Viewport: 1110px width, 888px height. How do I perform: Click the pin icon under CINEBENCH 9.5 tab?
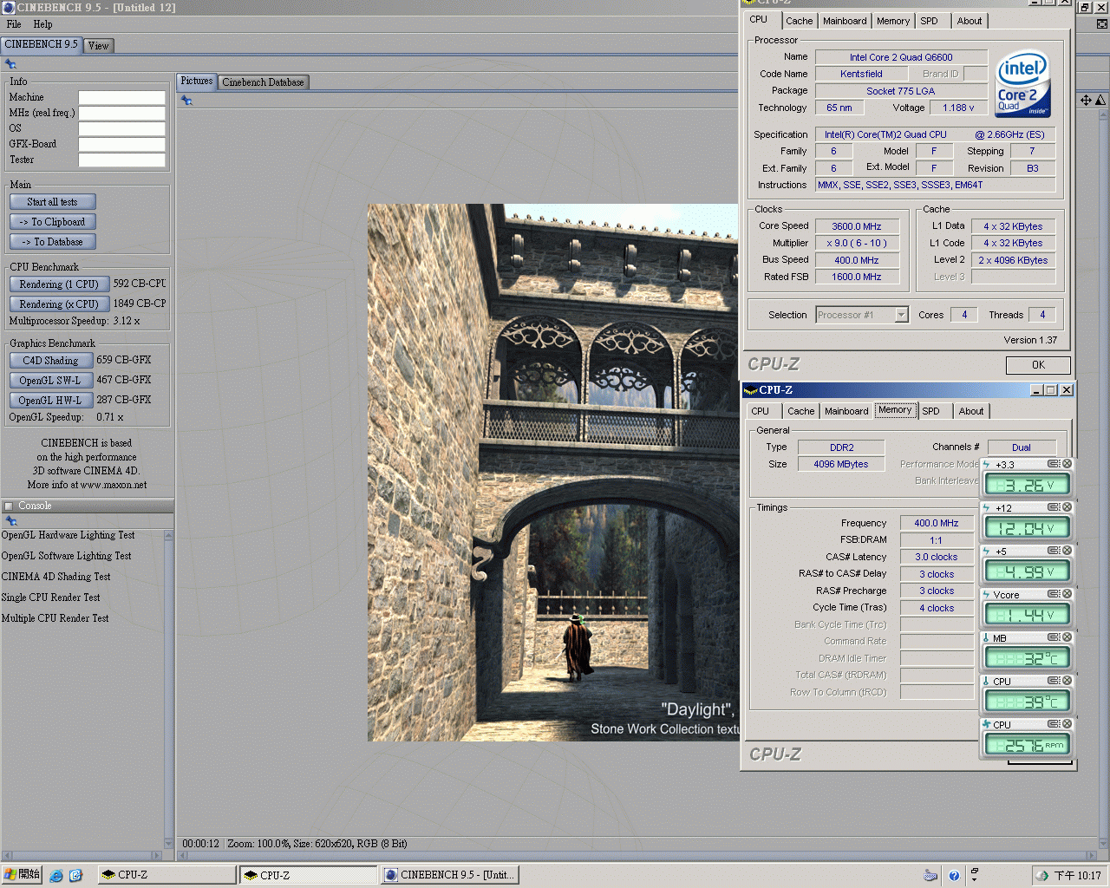(x=10, y=63)
